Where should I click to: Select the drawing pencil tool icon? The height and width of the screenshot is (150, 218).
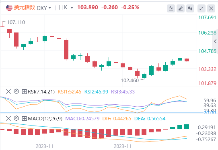pos(181,8)
